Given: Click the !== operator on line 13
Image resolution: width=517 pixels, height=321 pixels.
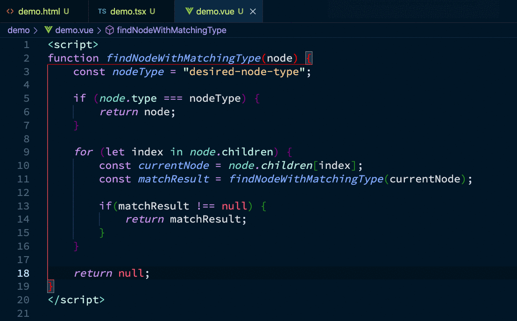Looking at the screenshot, I should (x=205, y=206).
